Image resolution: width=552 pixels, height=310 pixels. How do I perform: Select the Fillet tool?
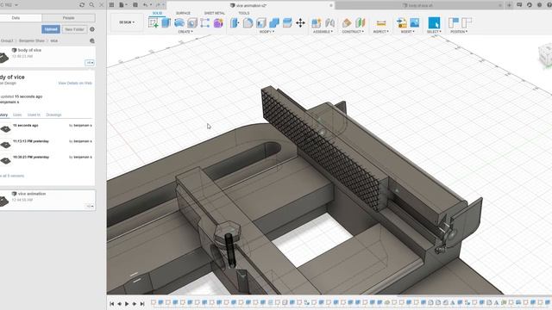pos(248,23)
